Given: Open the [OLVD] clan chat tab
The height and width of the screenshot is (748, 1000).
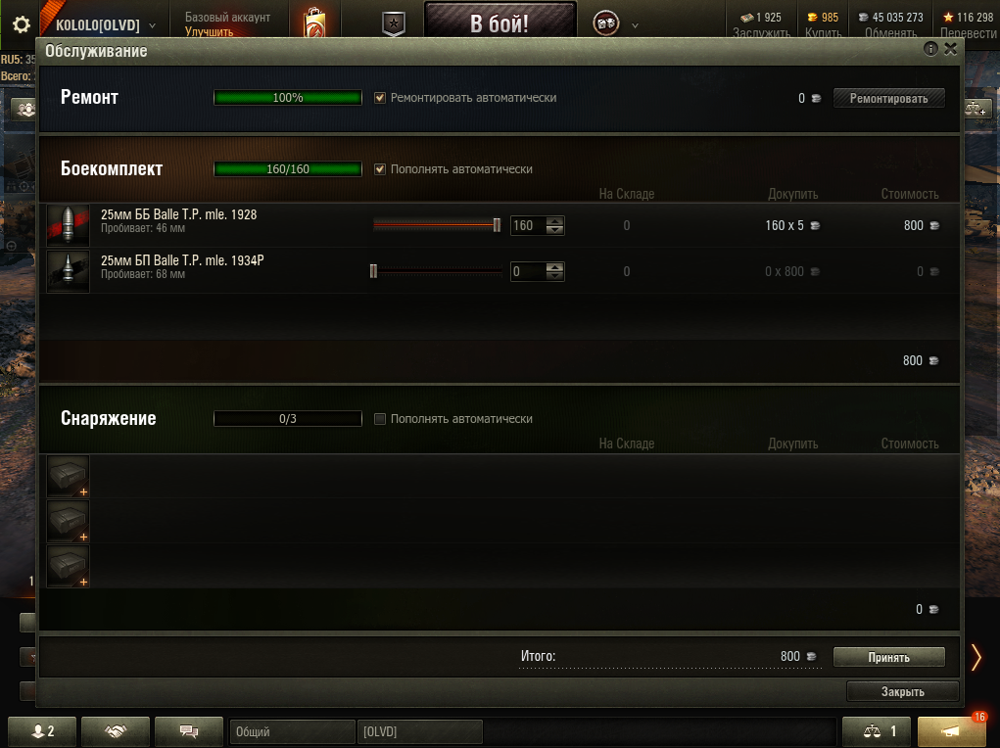Looking at the screenshot, I should (420, 731).
